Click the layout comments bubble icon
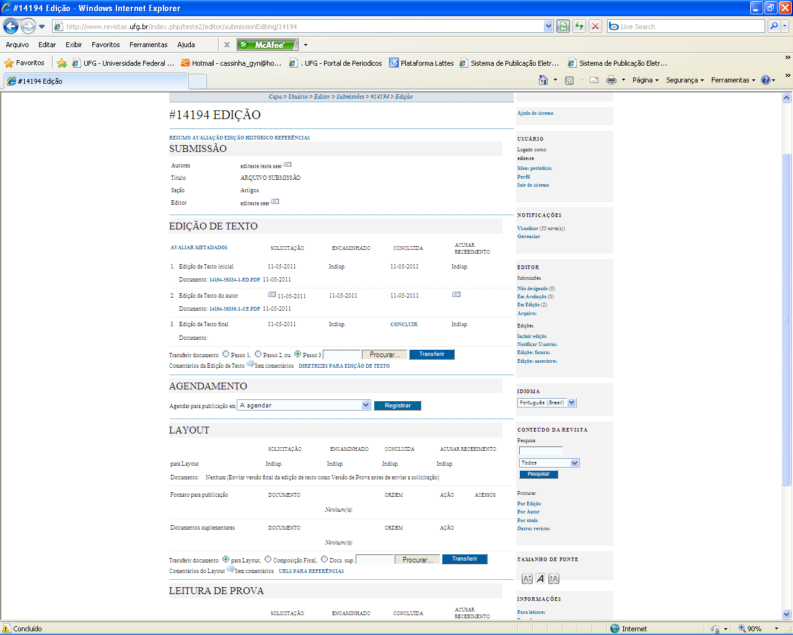The width and height of the screenshot is (793, 635). coord(230,569)
